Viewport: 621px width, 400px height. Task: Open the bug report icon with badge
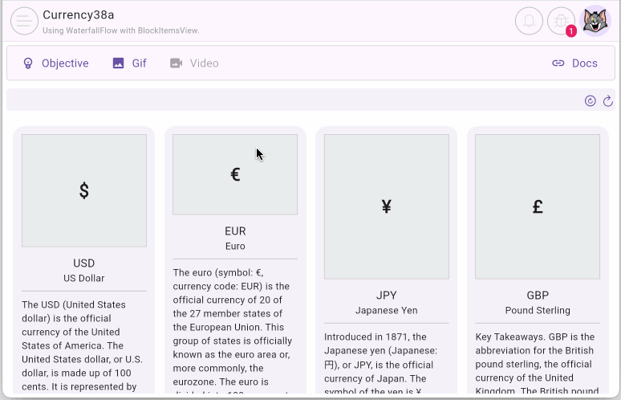pos(562,21)
